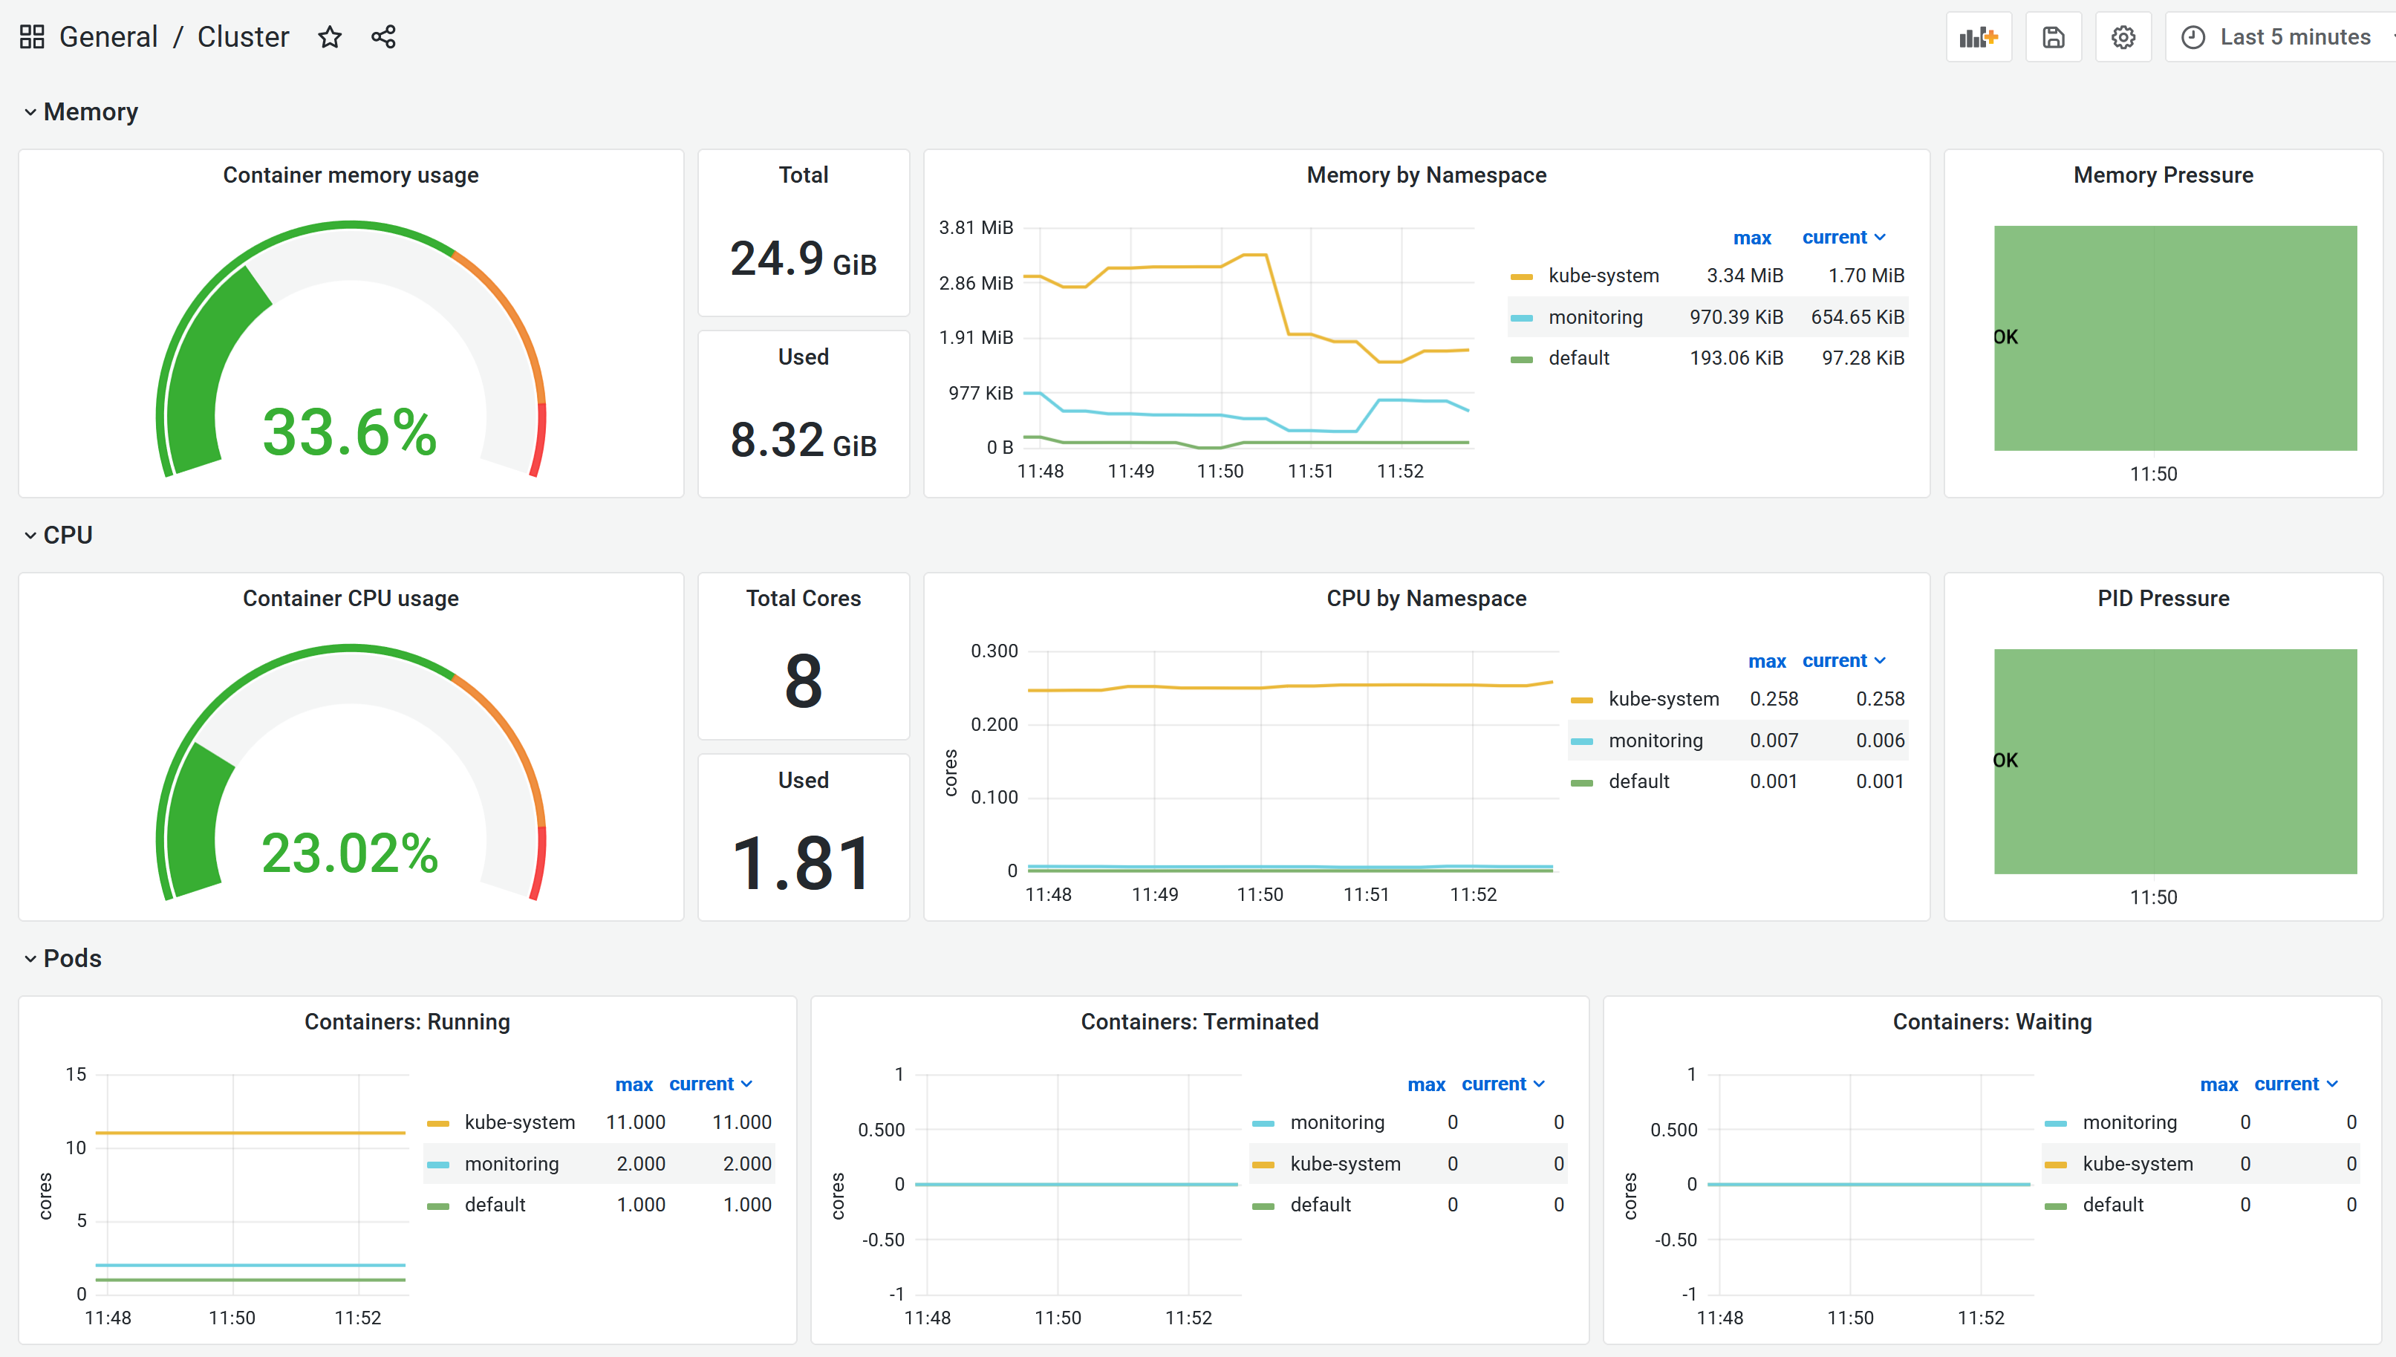2396x1357 pixels.
Task: Toggle monitoring series in CPU by Namespace
Action: (1655, 740)
